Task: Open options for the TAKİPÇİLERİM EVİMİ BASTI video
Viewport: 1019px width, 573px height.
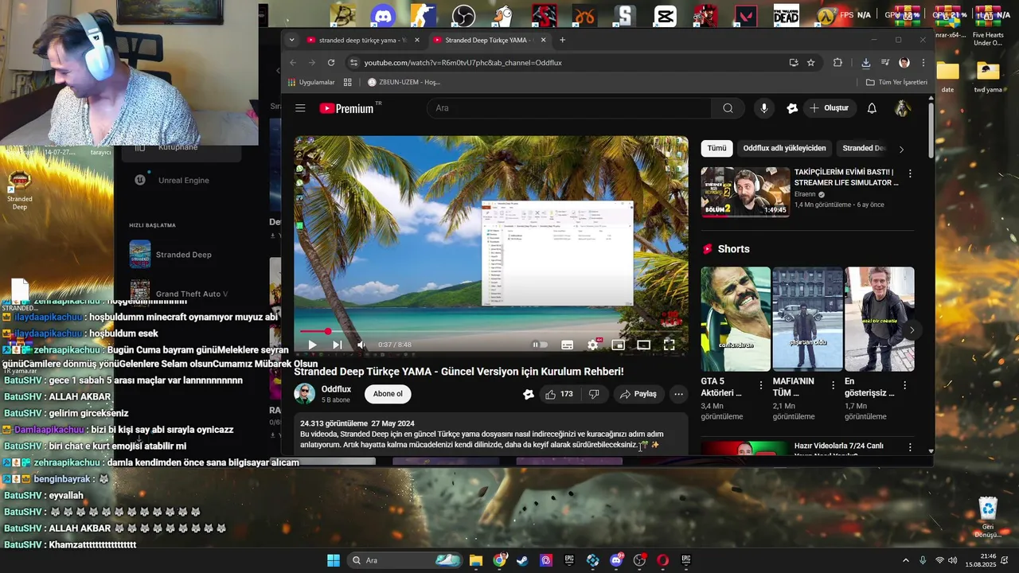Action: point(910,173)
